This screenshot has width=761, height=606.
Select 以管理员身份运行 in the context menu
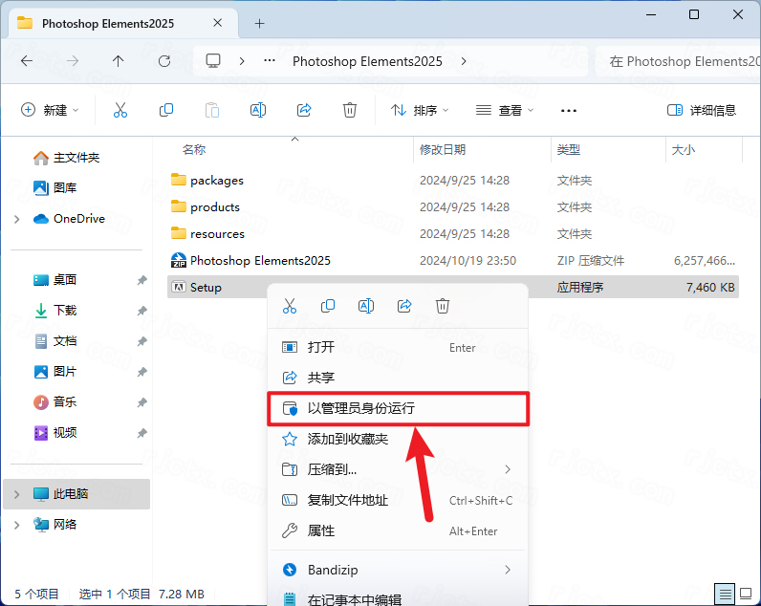pos(398,408)
